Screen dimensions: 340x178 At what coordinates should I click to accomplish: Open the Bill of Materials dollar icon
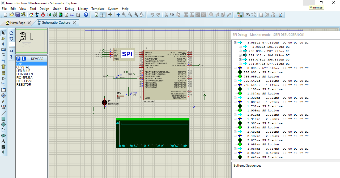click(67, 15)
